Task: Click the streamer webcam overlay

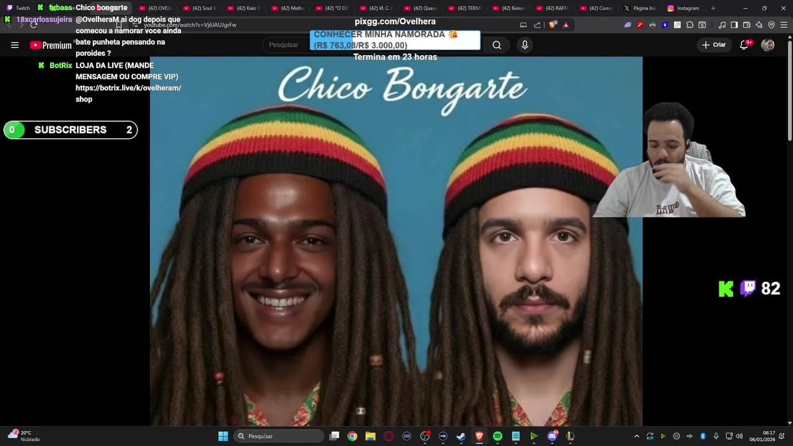Action: point(669,160)
